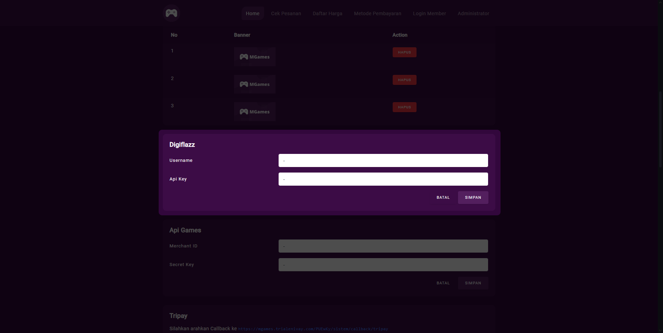This screenshot has width=663, height=333.
Task: Open the Home menu item
Action: 253,13
